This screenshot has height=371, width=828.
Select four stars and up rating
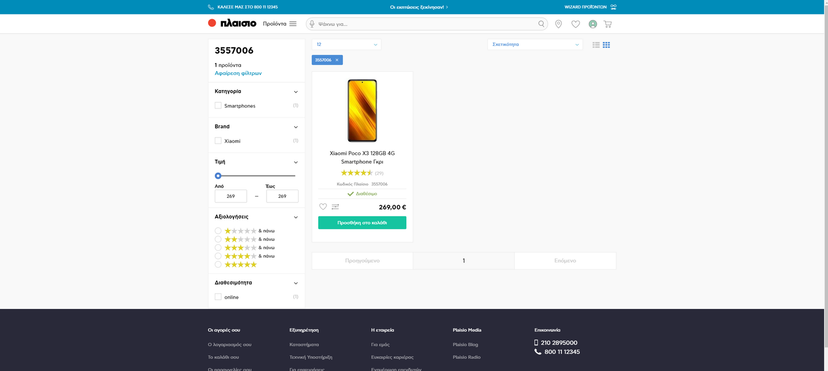tap(218, 256)
